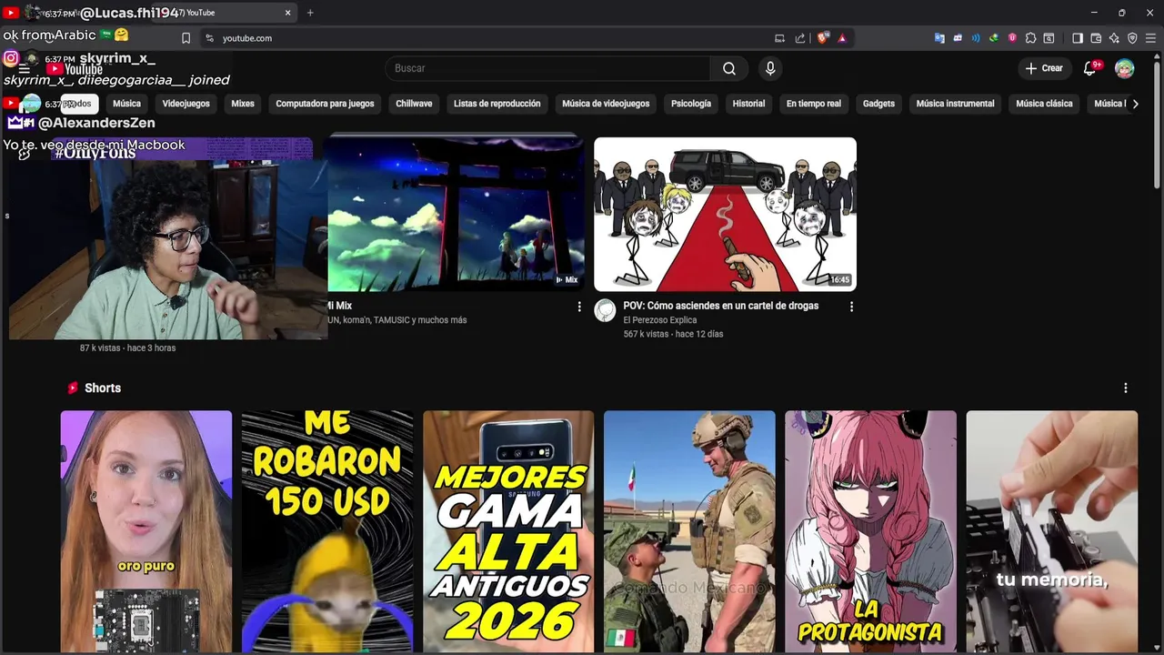Viewport: 1164px width, 655px height.
Task: Select the Música instrumental chip
Action: 955,104
